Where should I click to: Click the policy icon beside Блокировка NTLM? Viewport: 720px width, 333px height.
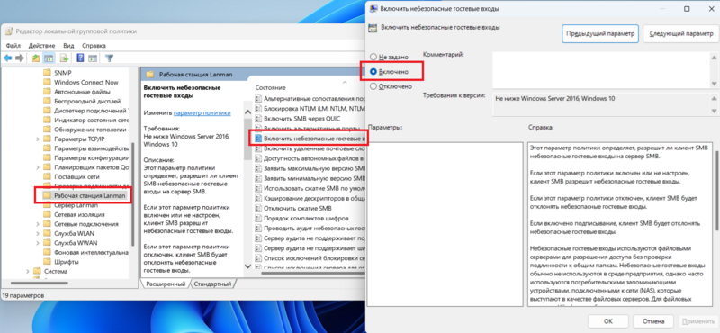click(258, 108)
